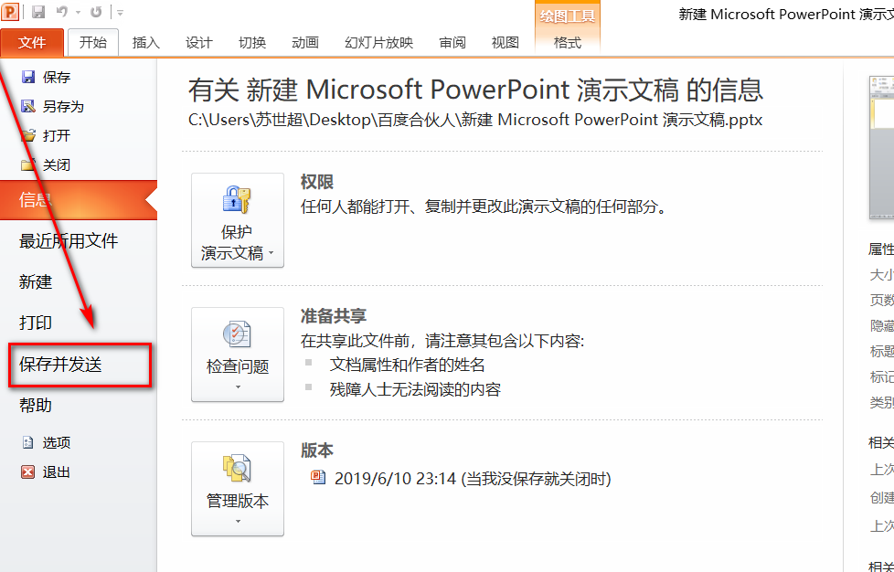The height and width of the screenshot is (572, 894).
Task: Click the 另存为 icon in the file menu
Action: [x=28, y=106]
